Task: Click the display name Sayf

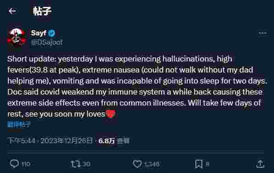Action: tap(39, 33)
